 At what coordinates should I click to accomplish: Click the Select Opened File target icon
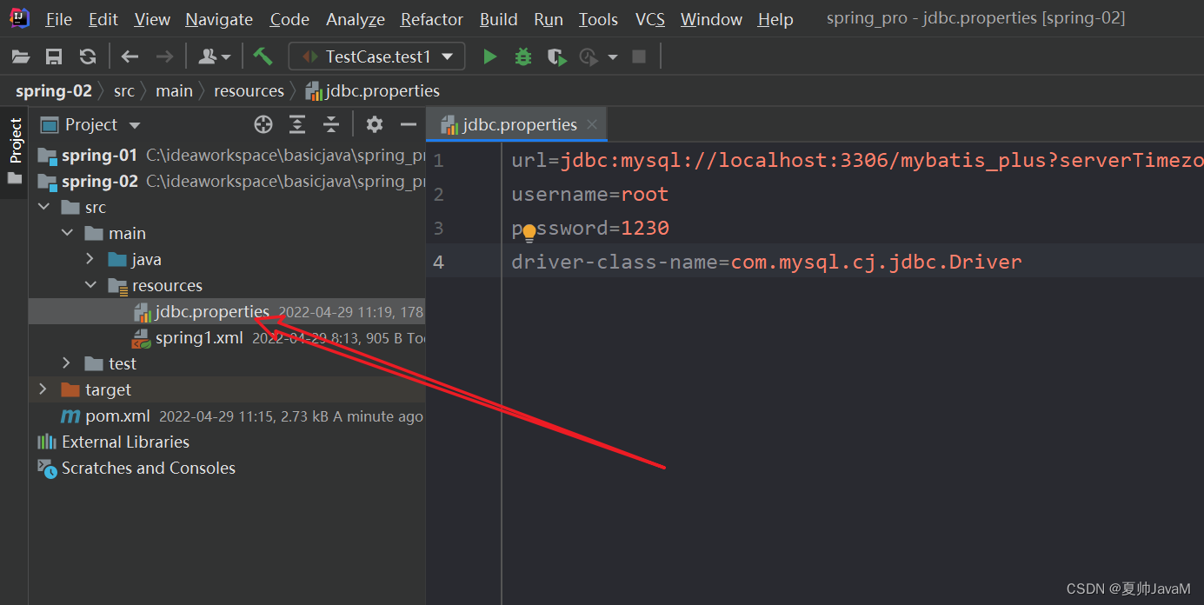pyautogui.click(x=263, y=125)
